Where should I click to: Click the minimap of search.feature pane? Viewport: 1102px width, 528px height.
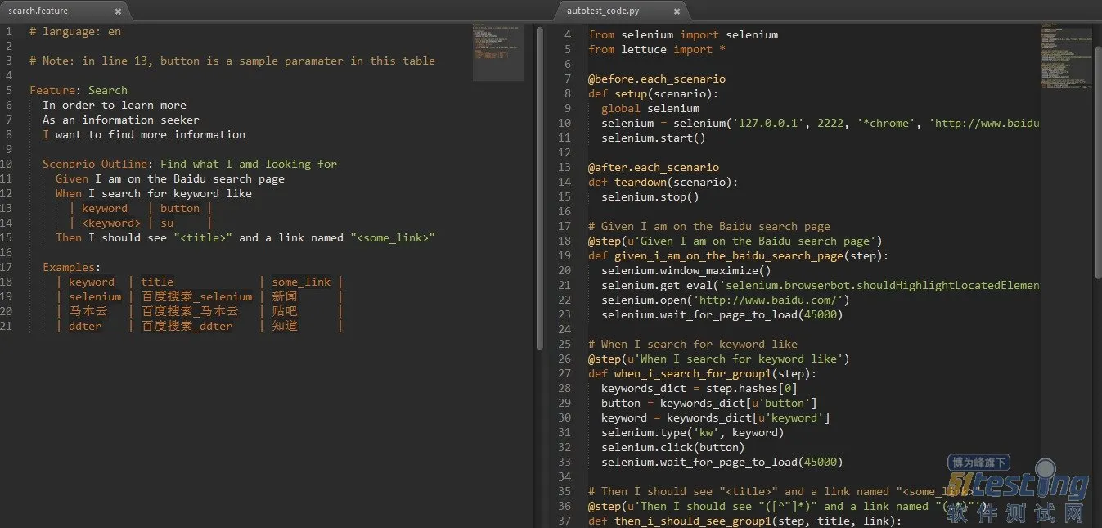click(x=498, y=52)
